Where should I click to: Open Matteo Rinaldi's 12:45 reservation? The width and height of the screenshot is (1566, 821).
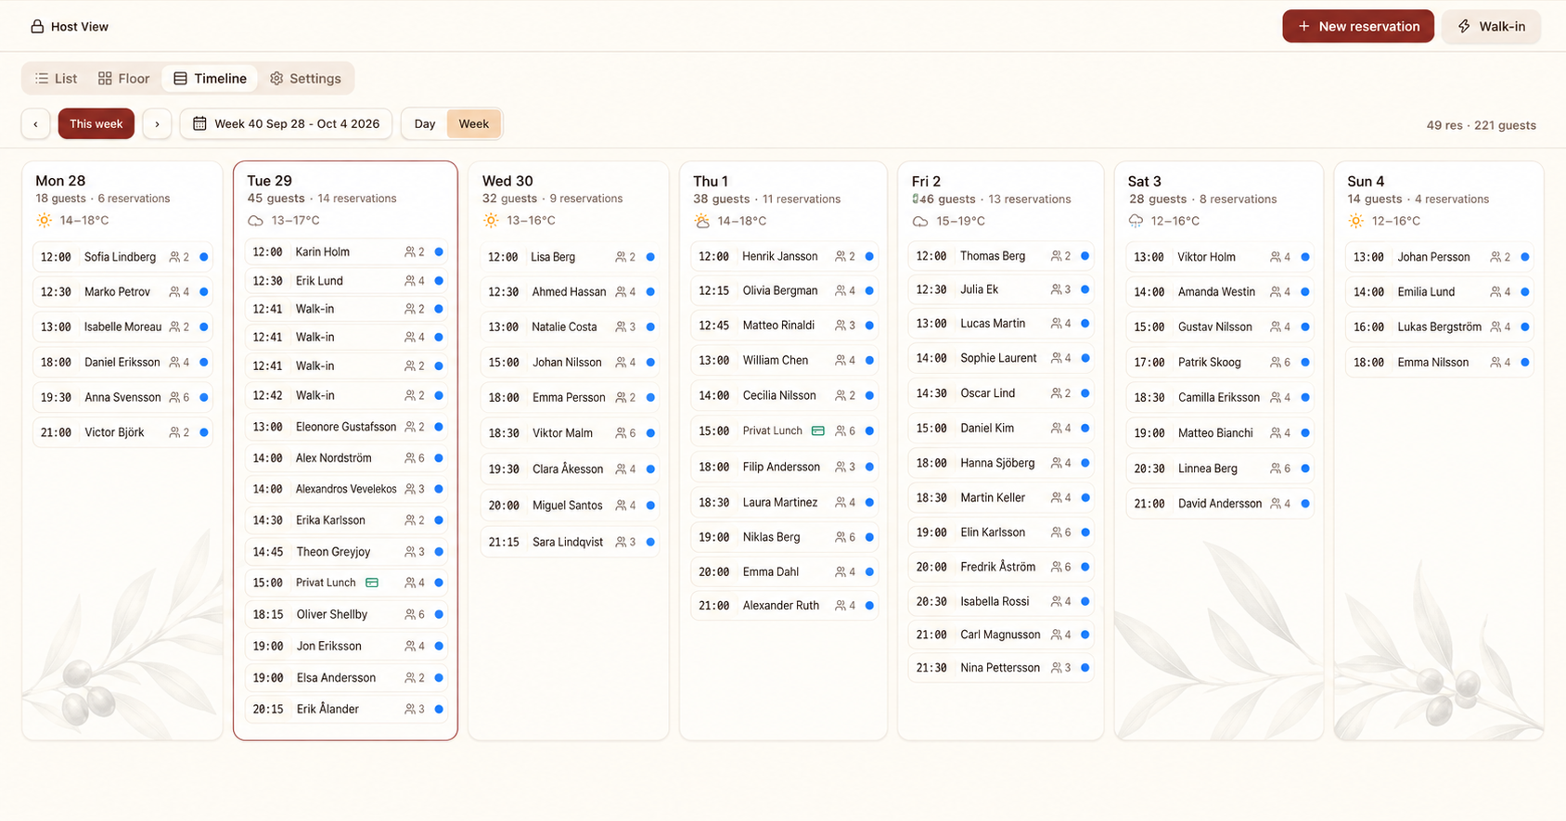click(784, 326)
